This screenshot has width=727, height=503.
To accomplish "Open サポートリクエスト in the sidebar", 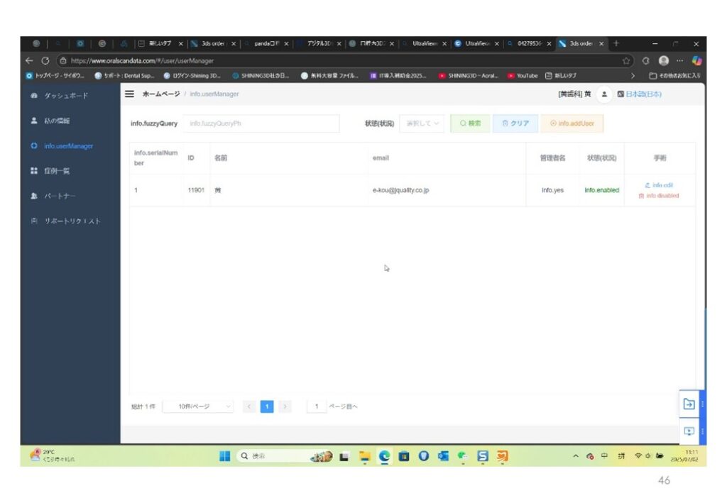I will [x=72, y=221].
